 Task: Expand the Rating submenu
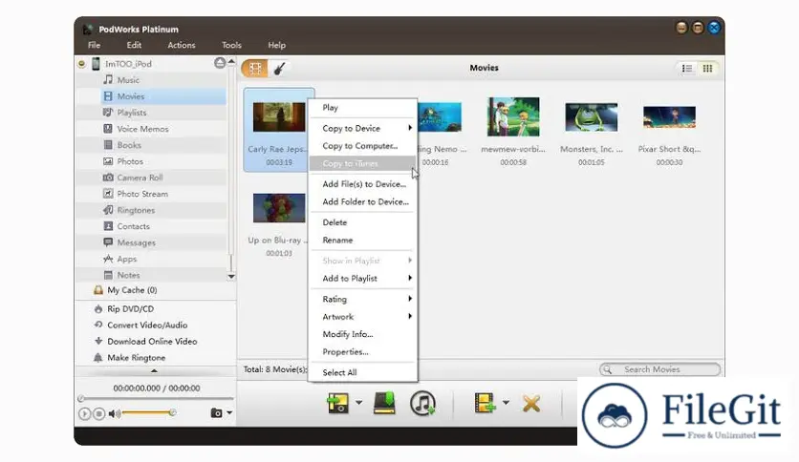click(x=363, y=299)
